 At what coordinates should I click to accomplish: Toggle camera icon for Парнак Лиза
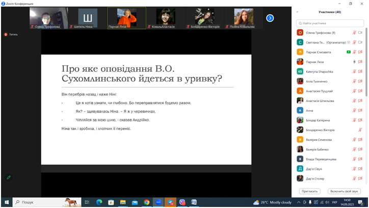point(360,61)
